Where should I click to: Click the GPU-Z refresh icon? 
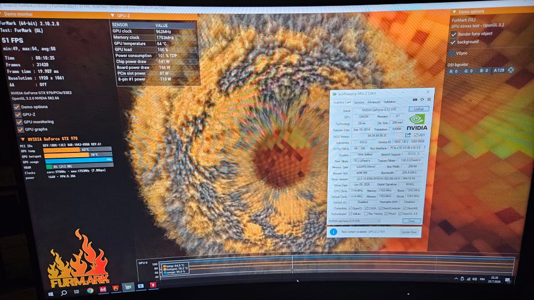(422, 99)
